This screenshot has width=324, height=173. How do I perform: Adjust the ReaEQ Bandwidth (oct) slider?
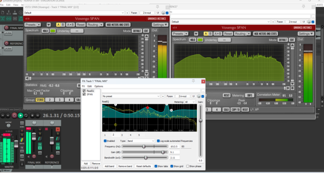coord(144,158)
